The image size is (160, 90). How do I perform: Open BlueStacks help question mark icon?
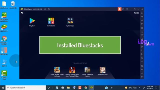coord(123,9)
